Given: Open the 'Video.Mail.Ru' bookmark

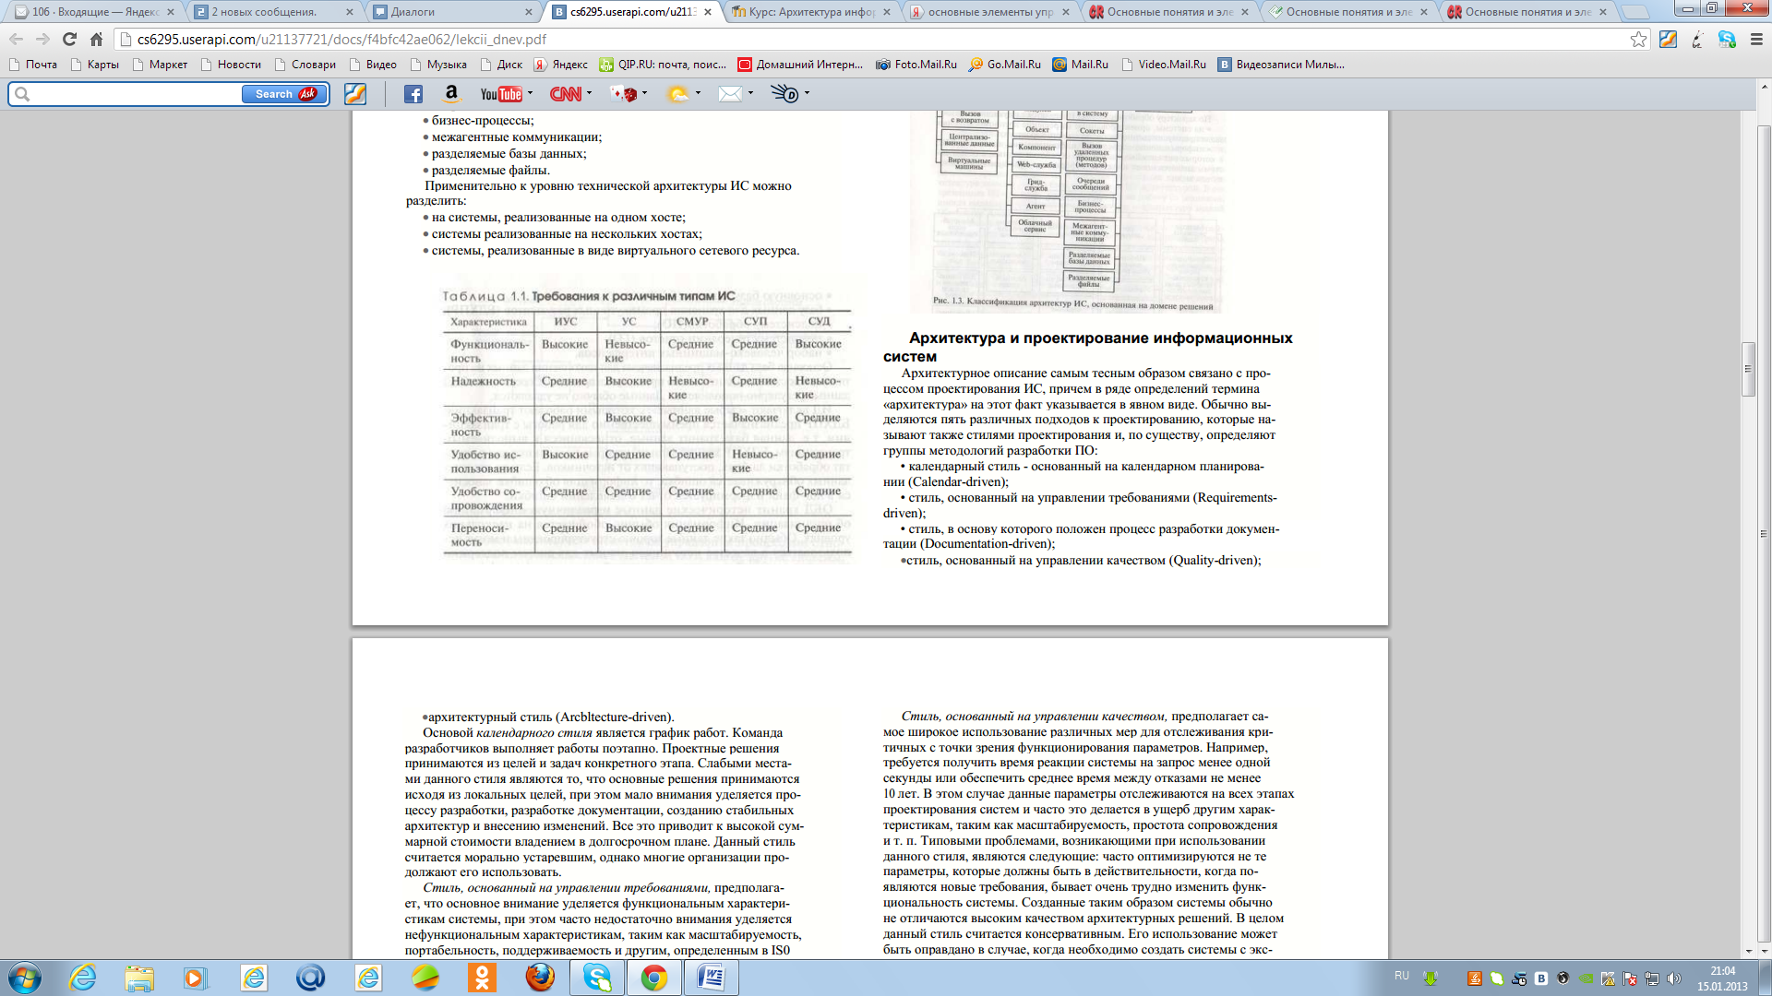Looking at the screenshot, I should click(1163, 65).
